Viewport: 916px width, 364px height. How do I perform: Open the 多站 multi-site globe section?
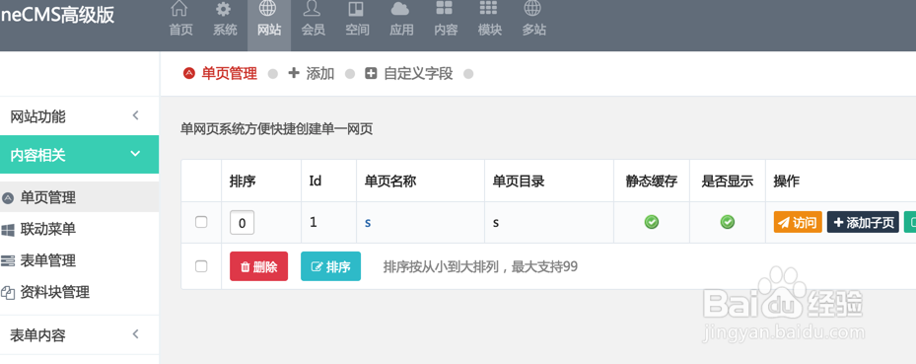point(533,20)
